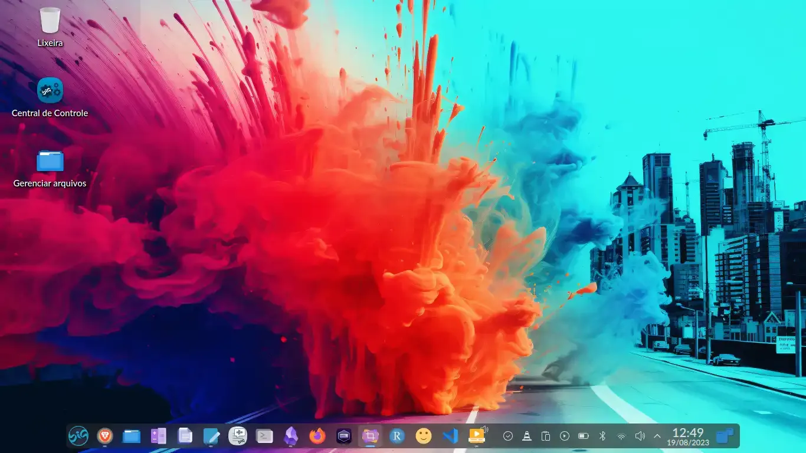Click the media play tray icon
Image resolution: width=806 pixels, height=453 pixels.
click(565, 436)
